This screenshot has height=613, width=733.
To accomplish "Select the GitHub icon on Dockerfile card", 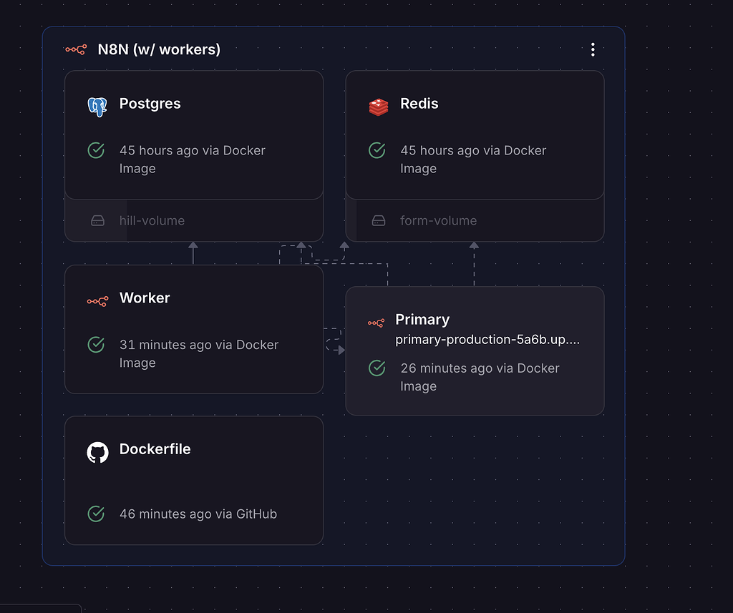I will point(97,451).
